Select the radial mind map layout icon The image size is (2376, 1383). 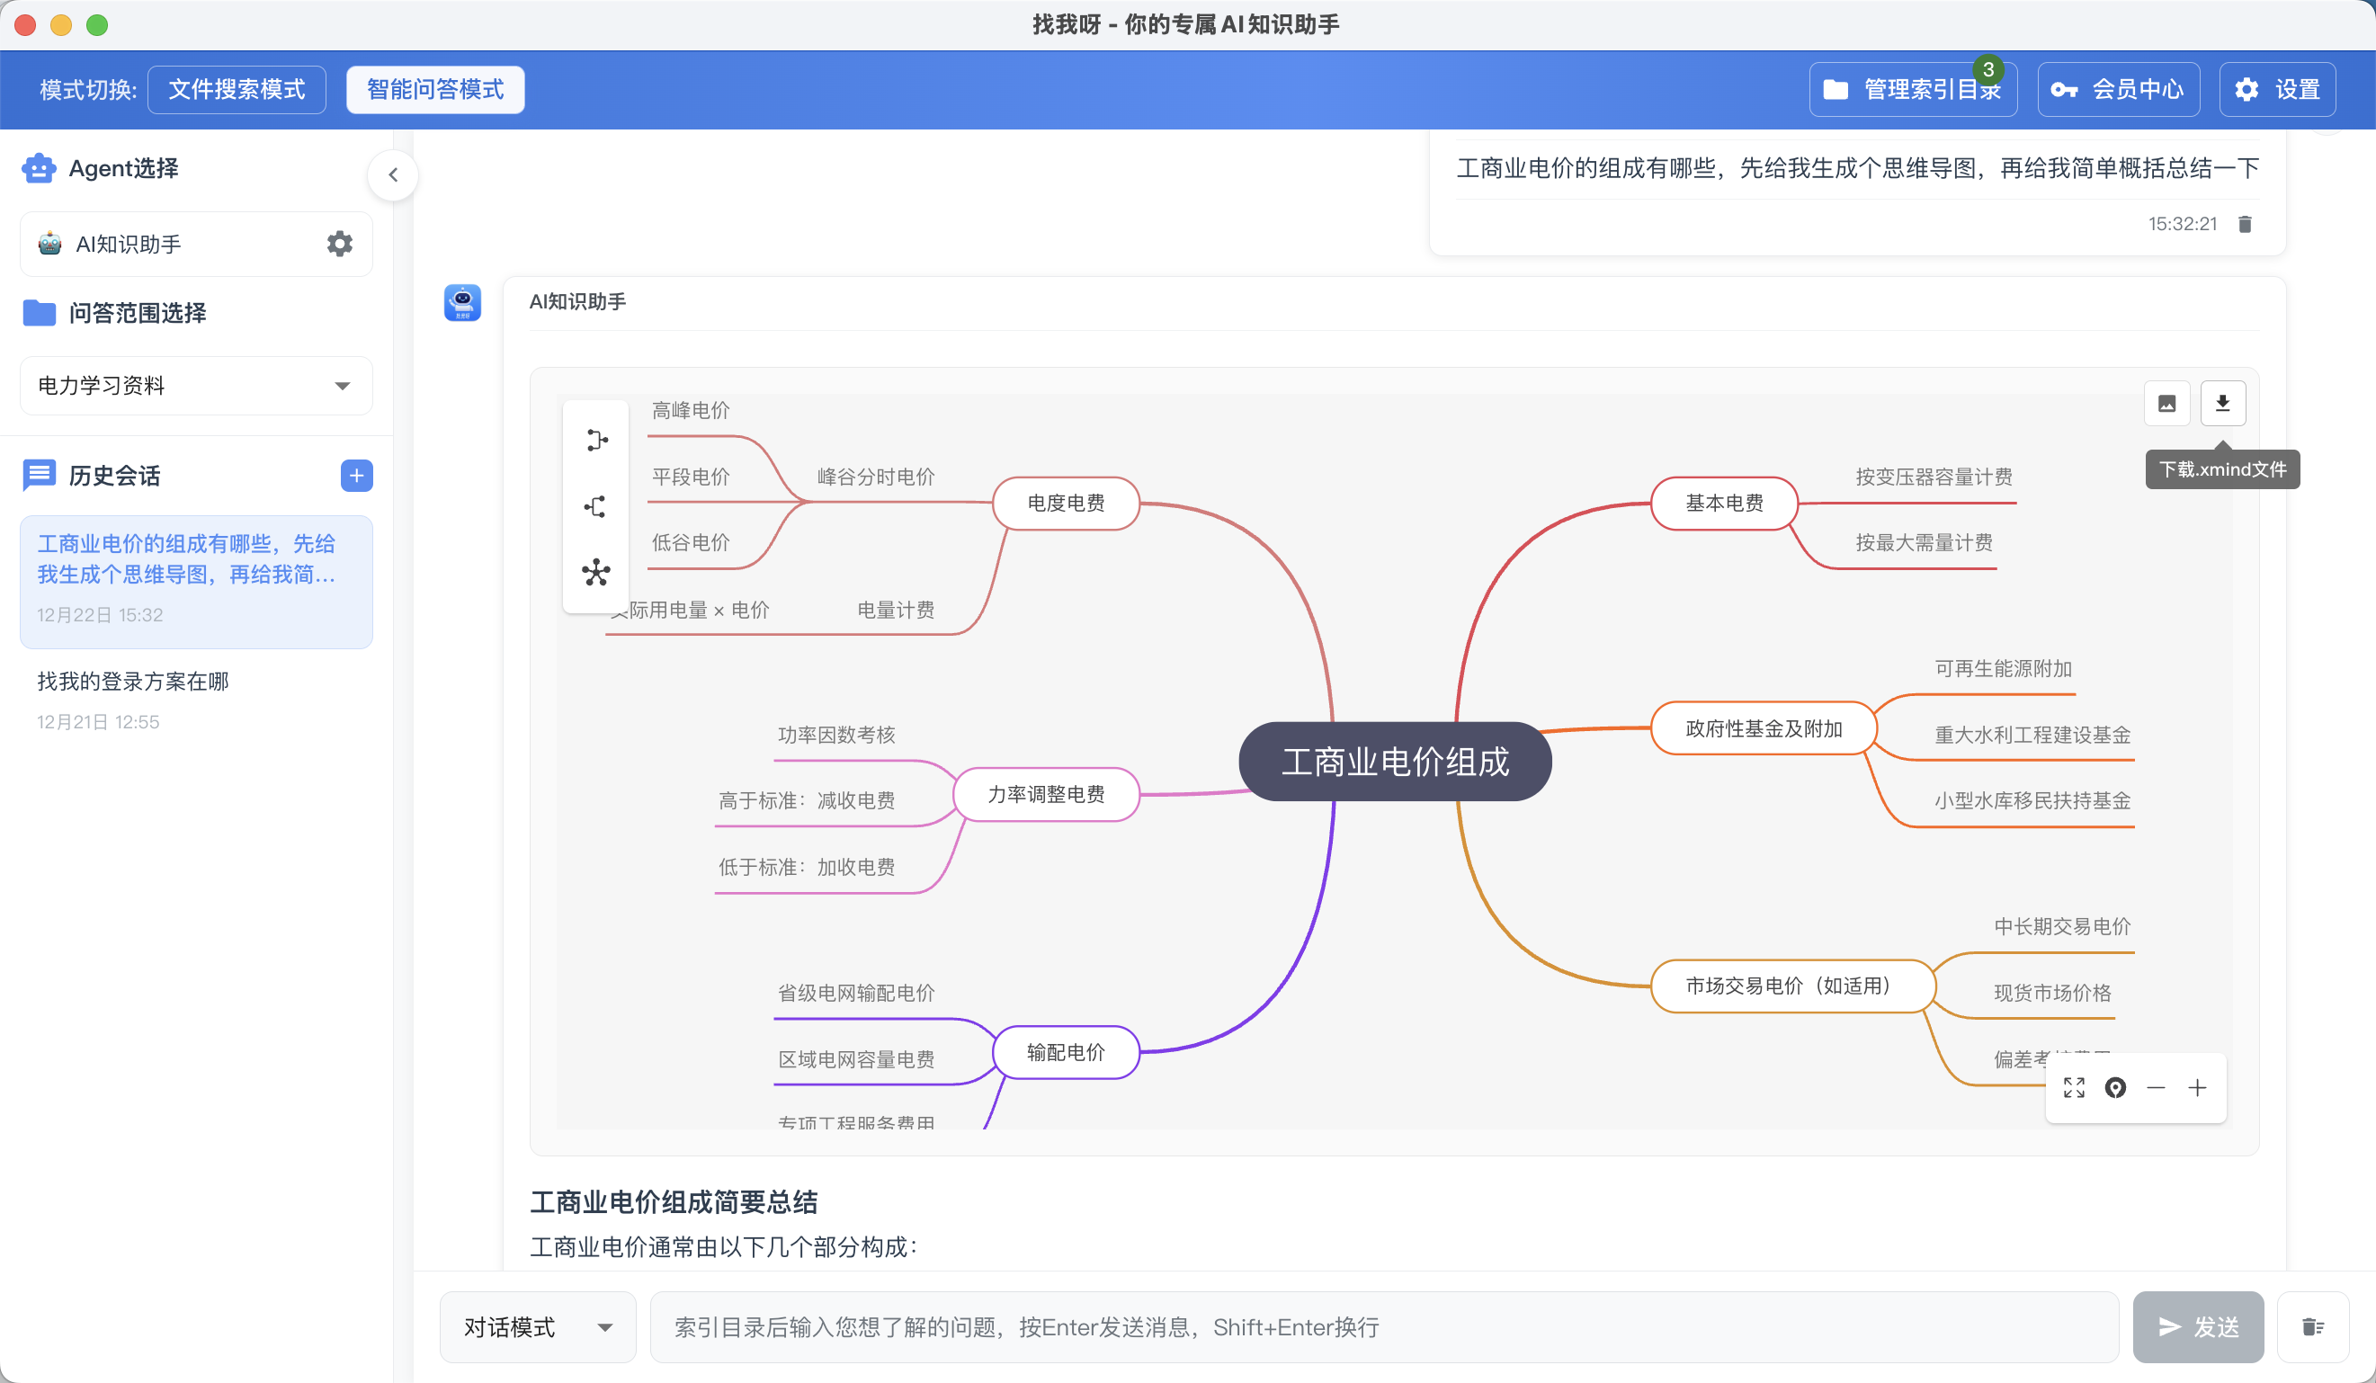coord(596,571)
